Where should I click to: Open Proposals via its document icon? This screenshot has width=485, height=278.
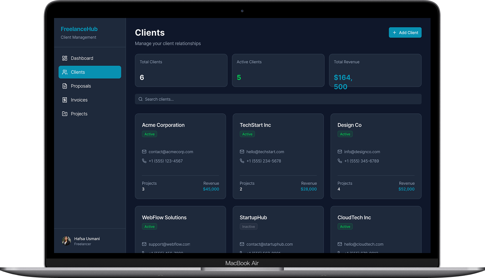click(65, 86)
